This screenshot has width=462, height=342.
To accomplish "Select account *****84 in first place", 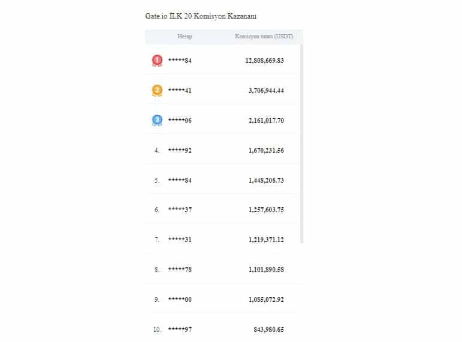I will [x=180, y=60].
